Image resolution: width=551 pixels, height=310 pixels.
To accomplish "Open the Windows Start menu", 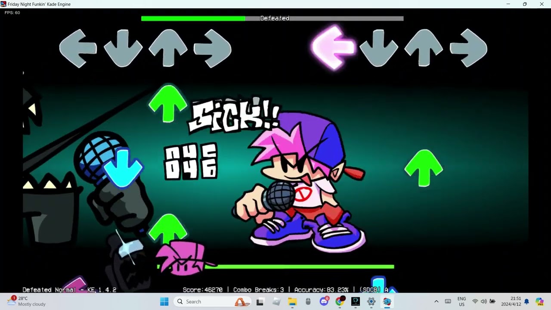I will [164, 301].
